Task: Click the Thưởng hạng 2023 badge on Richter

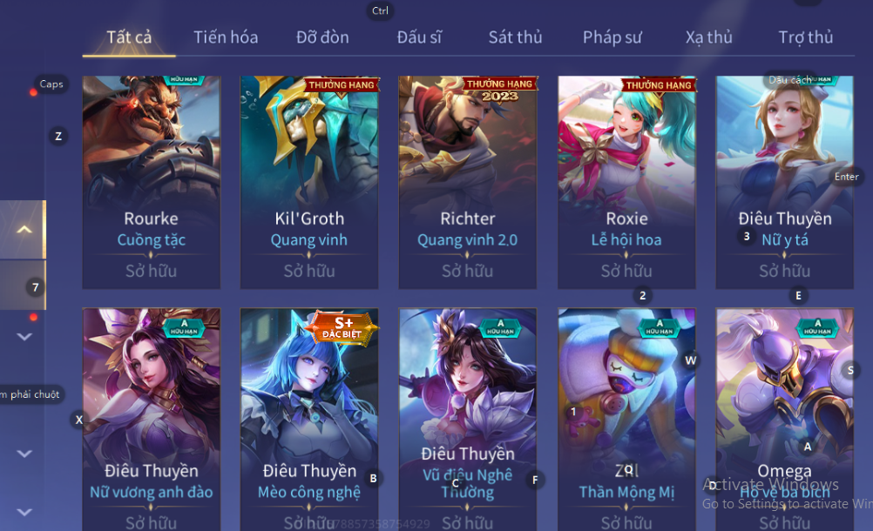Action: point(499,90)
